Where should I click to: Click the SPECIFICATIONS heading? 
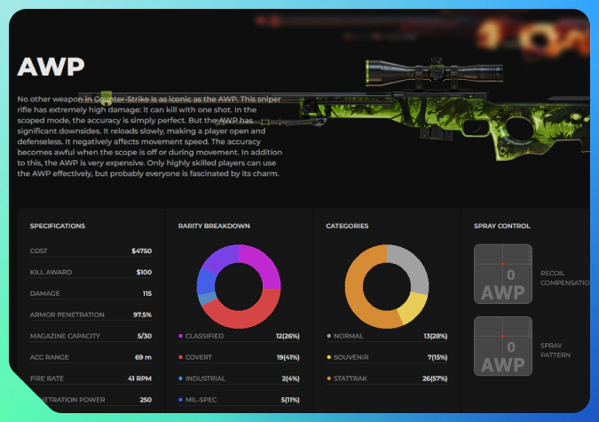coord(58,226)
